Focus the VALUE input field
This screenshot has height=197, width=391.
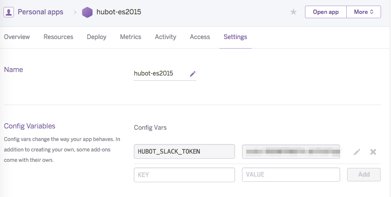[x=291, y=174]
